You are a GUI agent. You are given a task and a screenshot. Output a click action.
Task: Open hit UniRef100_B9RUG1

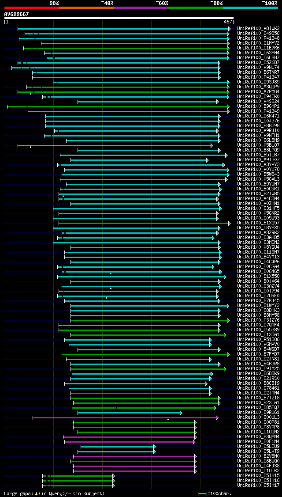258,412
